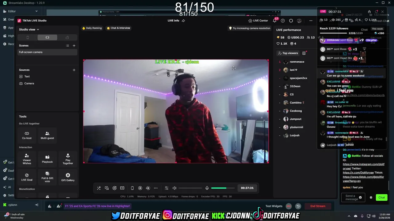
Task: Click the share arrow next to LIVE info
Action: (183, 21)
